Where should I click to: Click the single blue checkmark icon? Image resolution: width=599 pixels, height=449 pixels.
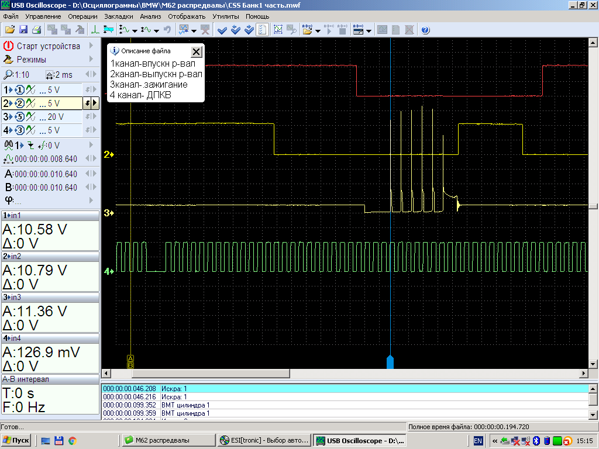222,30
